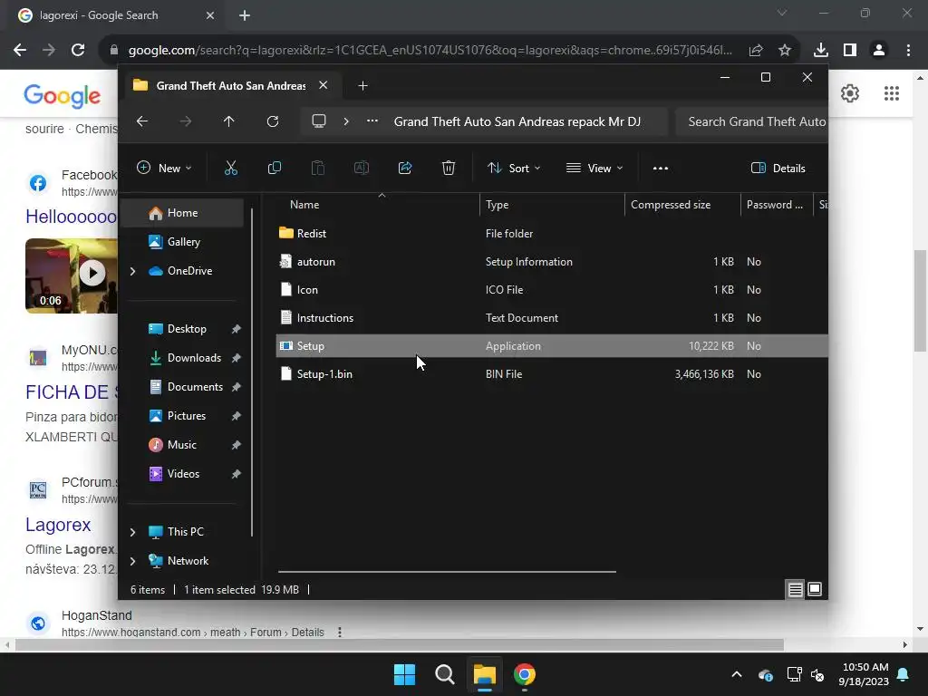Click the Delete trash icon in File Explorer
The image size is (928, 696).
[449, 168]
